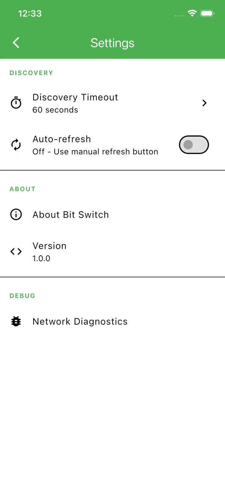Select the bug icon for Network Diagnostics
Image resolution: width=225 pixels, height=489 pixels.
[x=16, y=321]
